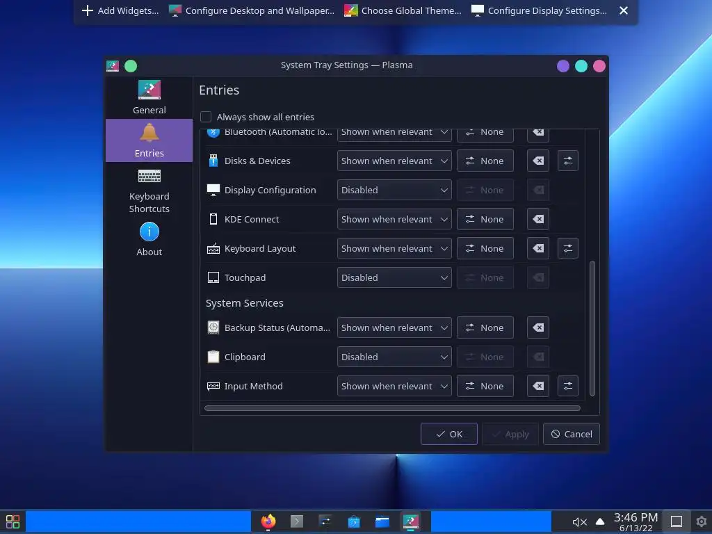This screenshot has height=534, width=712.
Task: Open the application launcher menu
Action: [x=13, y=521]
